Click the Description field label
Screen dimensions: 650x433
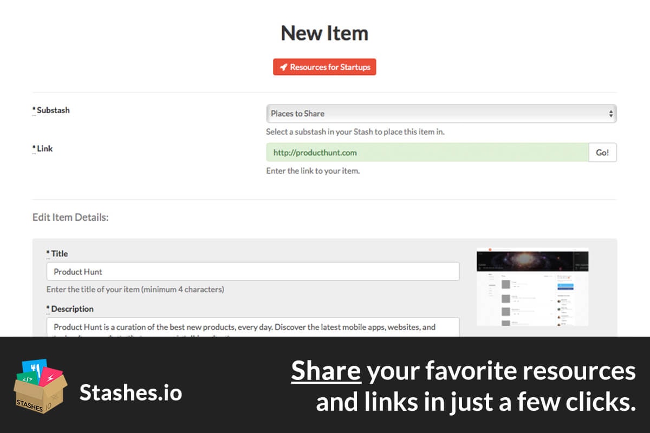coord(70,309)
